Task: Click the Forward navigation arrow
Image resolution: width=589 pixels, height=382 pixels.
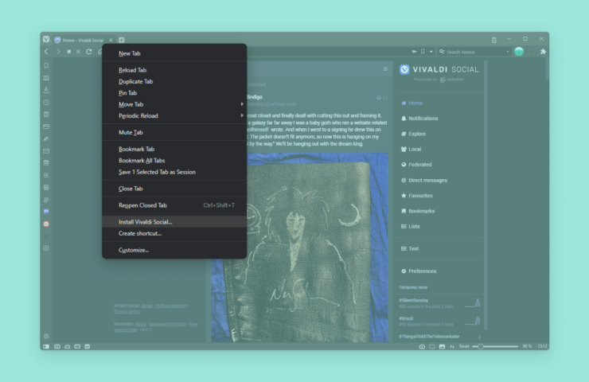Action: click(58, 52)
